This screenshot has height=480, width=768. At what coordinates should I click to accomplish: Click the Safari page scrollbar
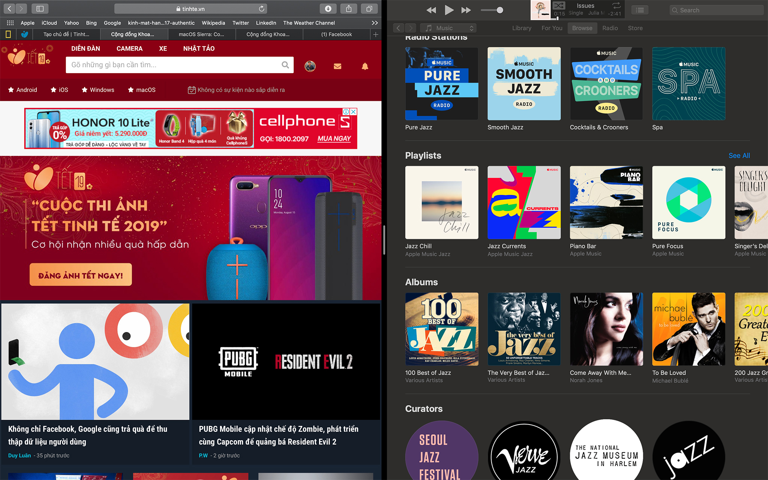coord(384,240)
